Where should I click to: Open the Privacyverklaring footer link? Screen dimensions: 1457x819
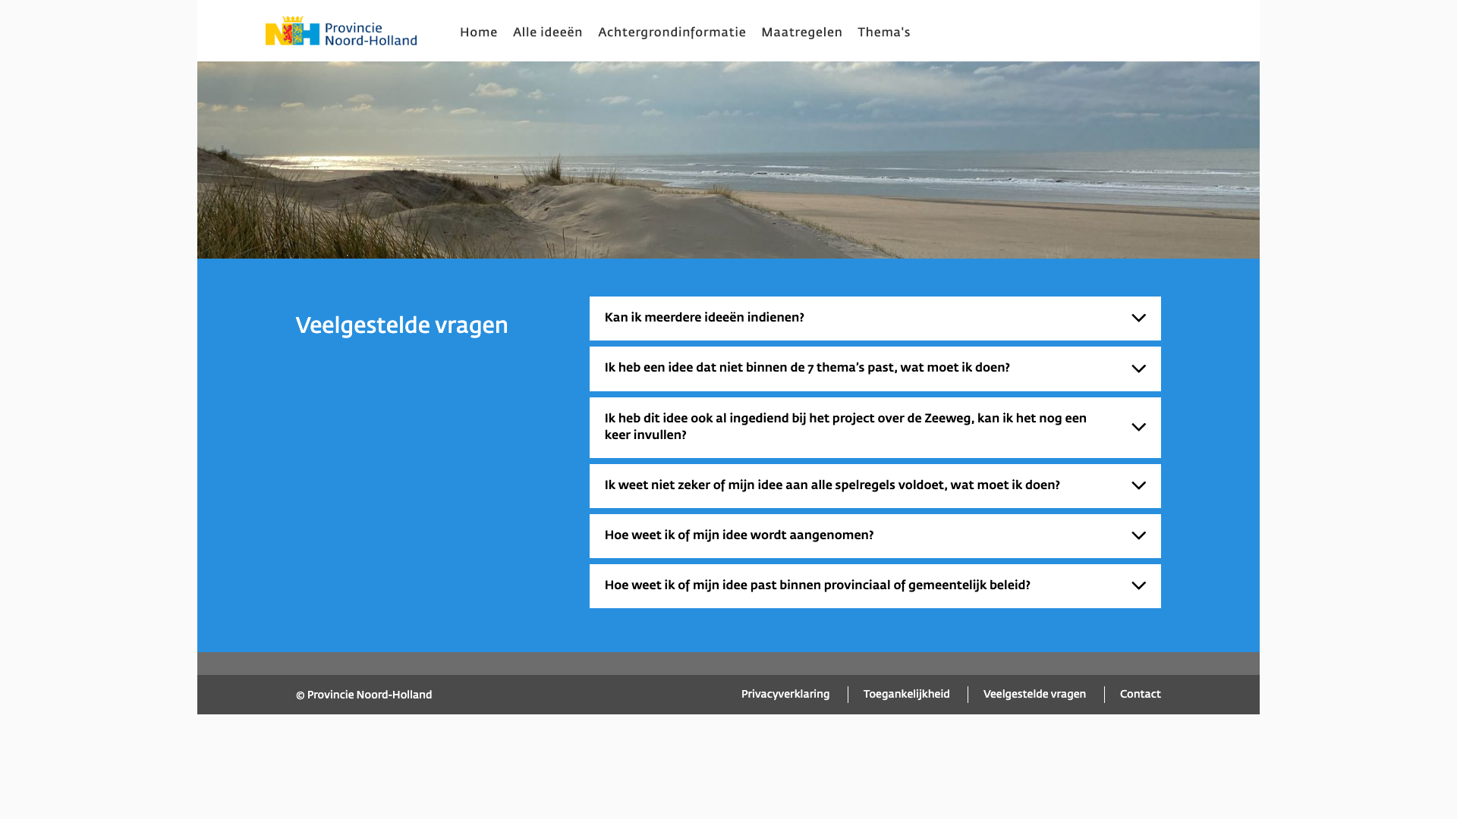pos(785,695)
